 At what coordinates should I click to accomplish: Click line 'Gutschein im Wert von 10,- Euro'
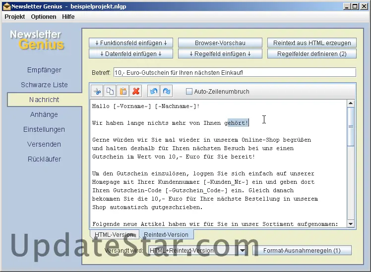coord(174,157)
